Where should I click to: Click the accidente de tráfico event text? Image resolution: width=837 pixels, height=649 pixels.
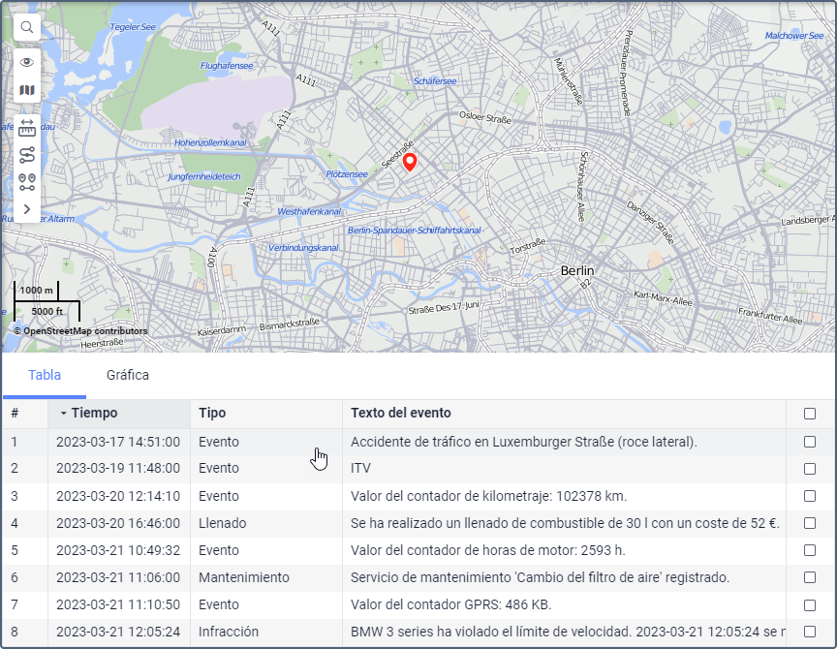(524, 442)
